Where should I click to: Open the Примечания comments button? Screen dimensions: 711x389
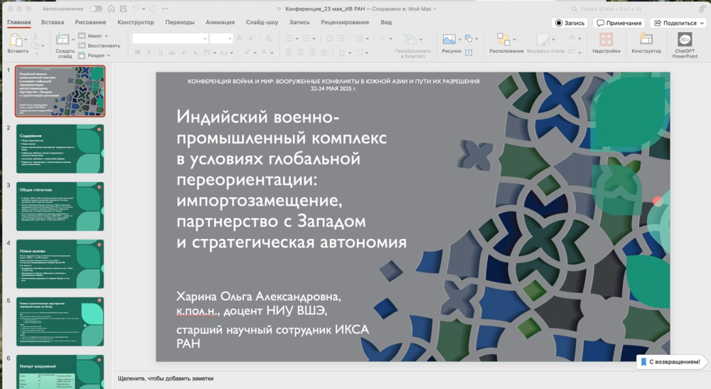point(619,23)
